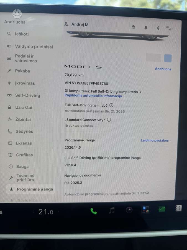Click the steering icon beside Self-Driving

pos(9,95)
